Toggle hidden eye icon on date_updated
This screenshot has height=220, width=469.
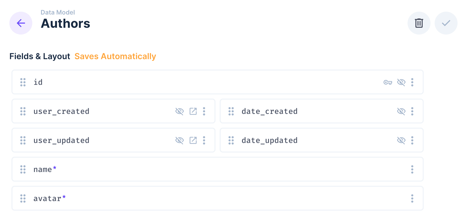click(x=401, y=140)
